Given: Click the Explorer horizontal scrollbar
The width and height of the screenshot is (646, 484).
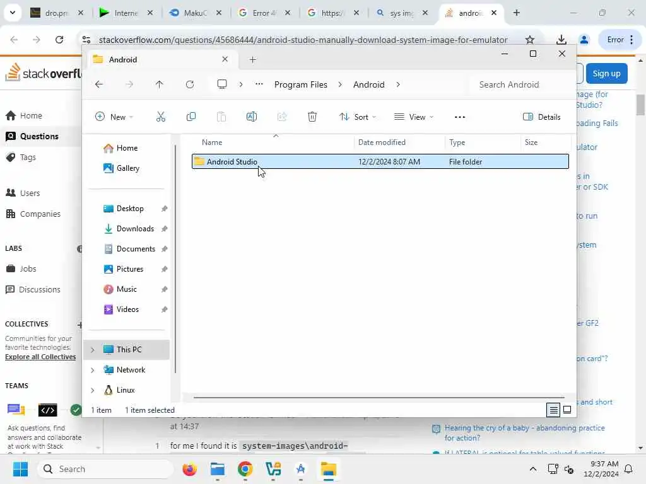Looking at the screenshot, I should [379, 398].
